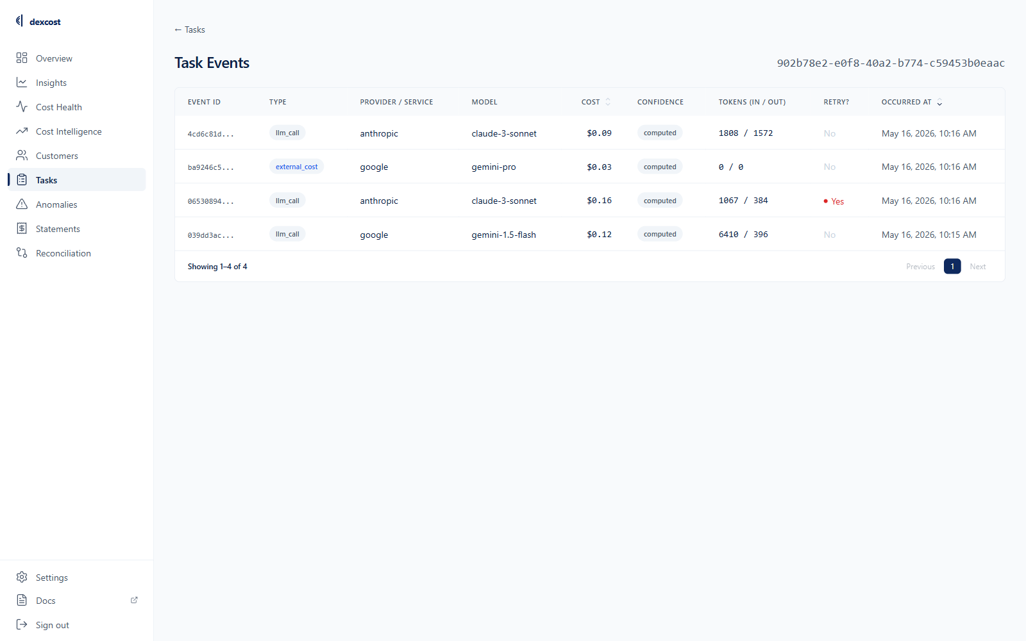Click the gemini-1.5-flash model cell
1026x641 pixels.
504,235
